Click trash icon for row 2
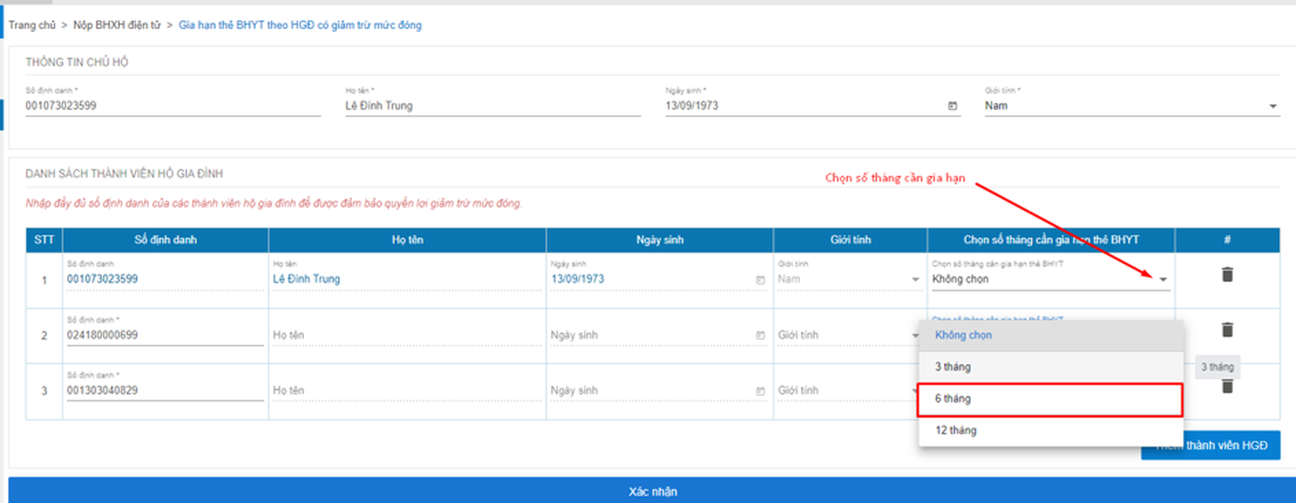The width and height of the screenshot is (1296, 503). (1227, 330)
